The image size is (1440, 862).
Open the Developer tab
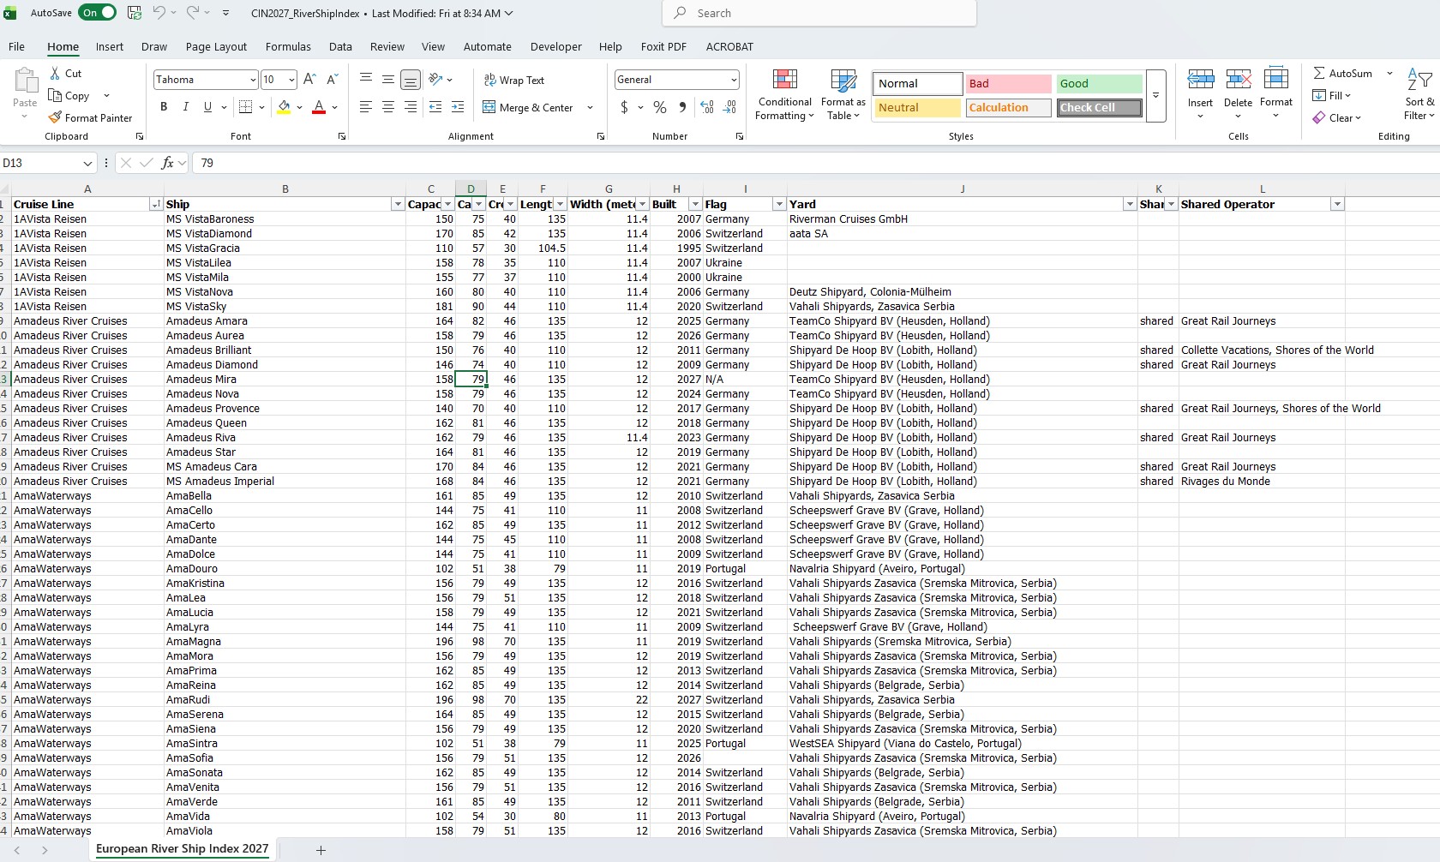555,47
